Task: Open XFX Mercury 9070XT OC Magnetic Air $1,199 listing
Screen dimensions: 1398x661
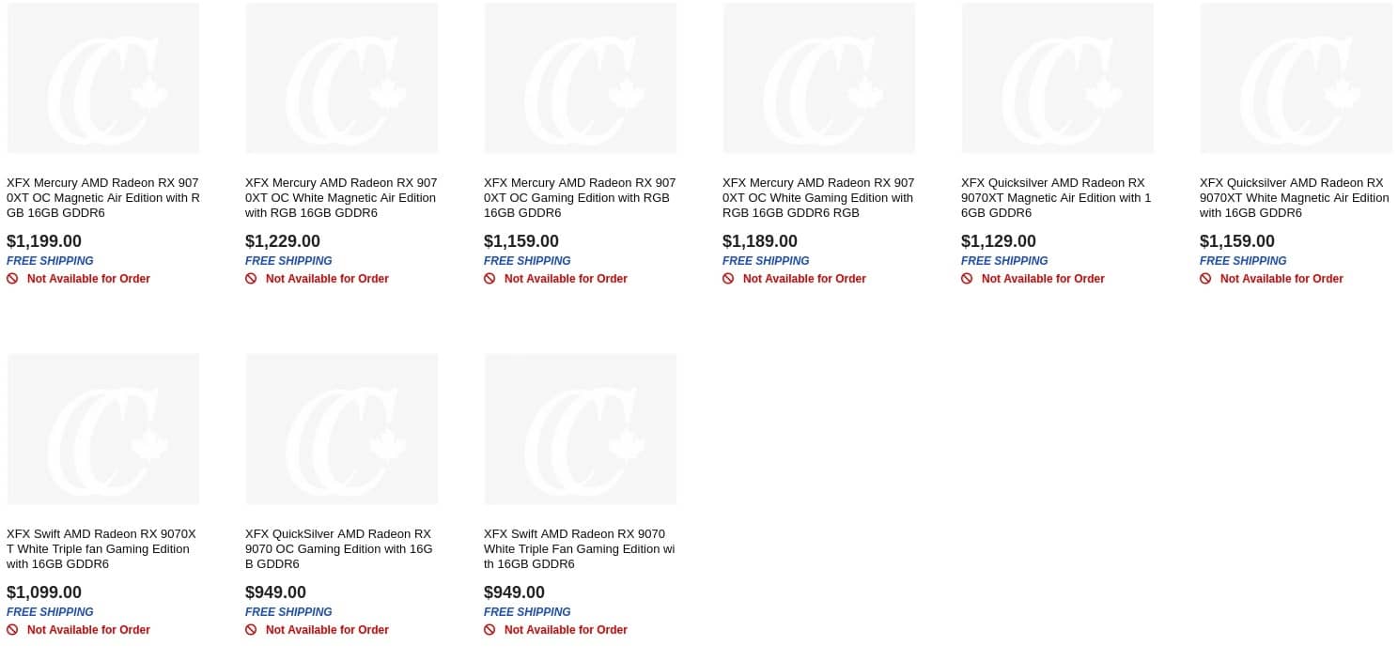Action: click(x=103, y=198)
